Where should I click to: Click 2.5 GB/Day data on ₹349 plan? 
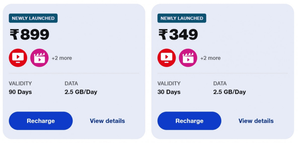(x=230, y=92)
